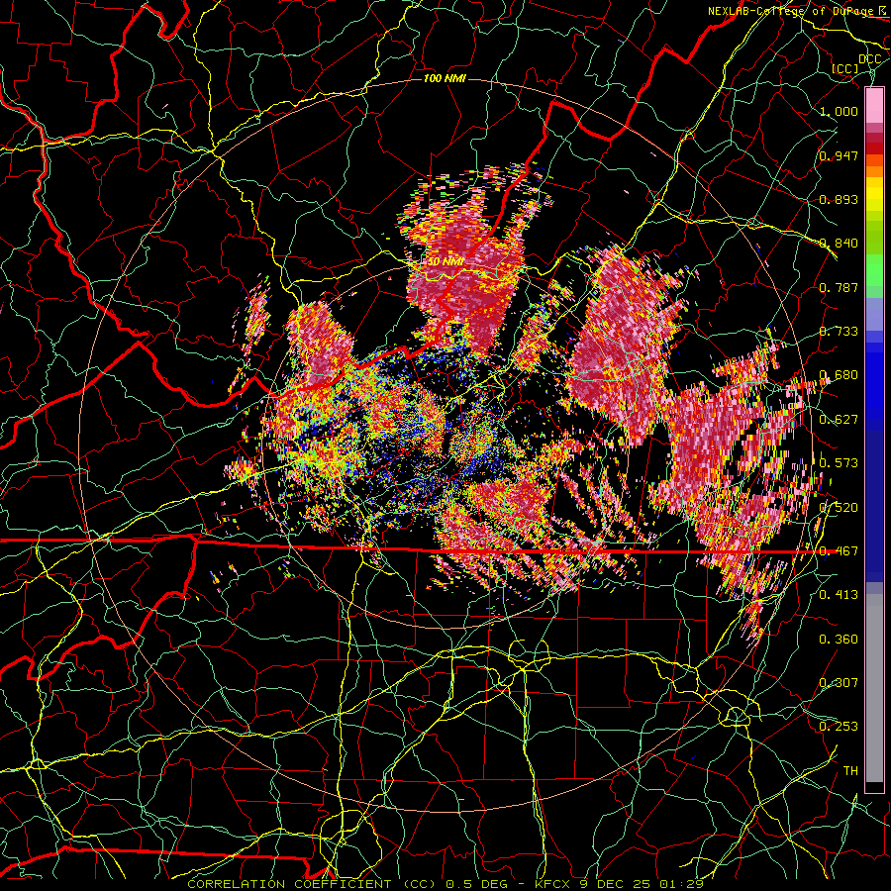
Task: Click the bright green segment of color bar
Action: (874, 270)
